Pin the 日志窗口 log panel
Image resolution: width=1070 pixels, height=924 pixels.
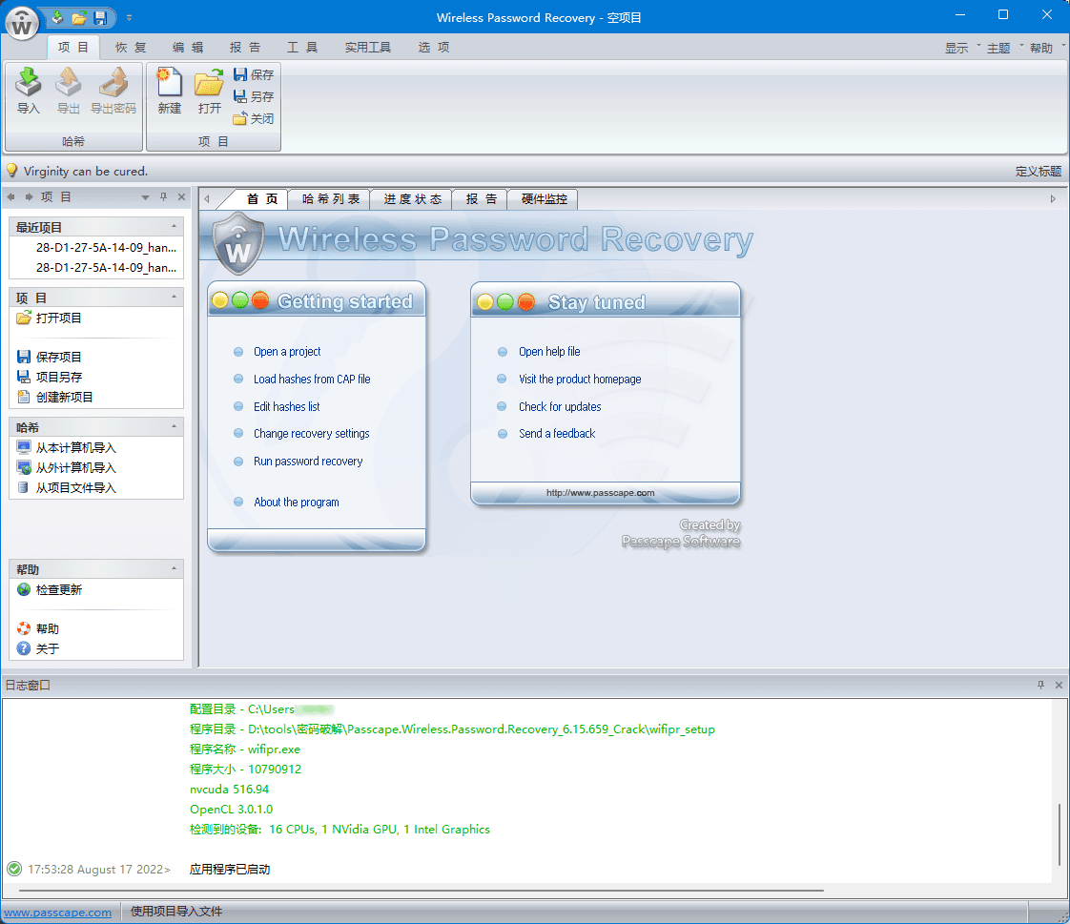click(1040, 685)
